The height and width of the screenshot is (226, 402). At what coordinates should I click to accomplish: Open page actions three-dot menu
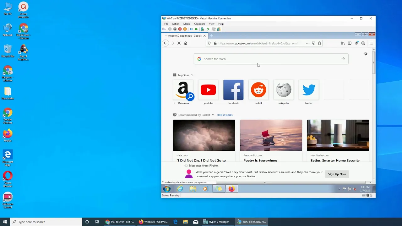tap(308, 43)
